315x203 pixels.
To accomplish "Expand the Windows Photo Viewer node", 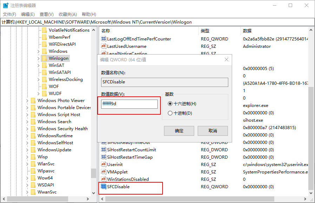I will coord(27,101).
